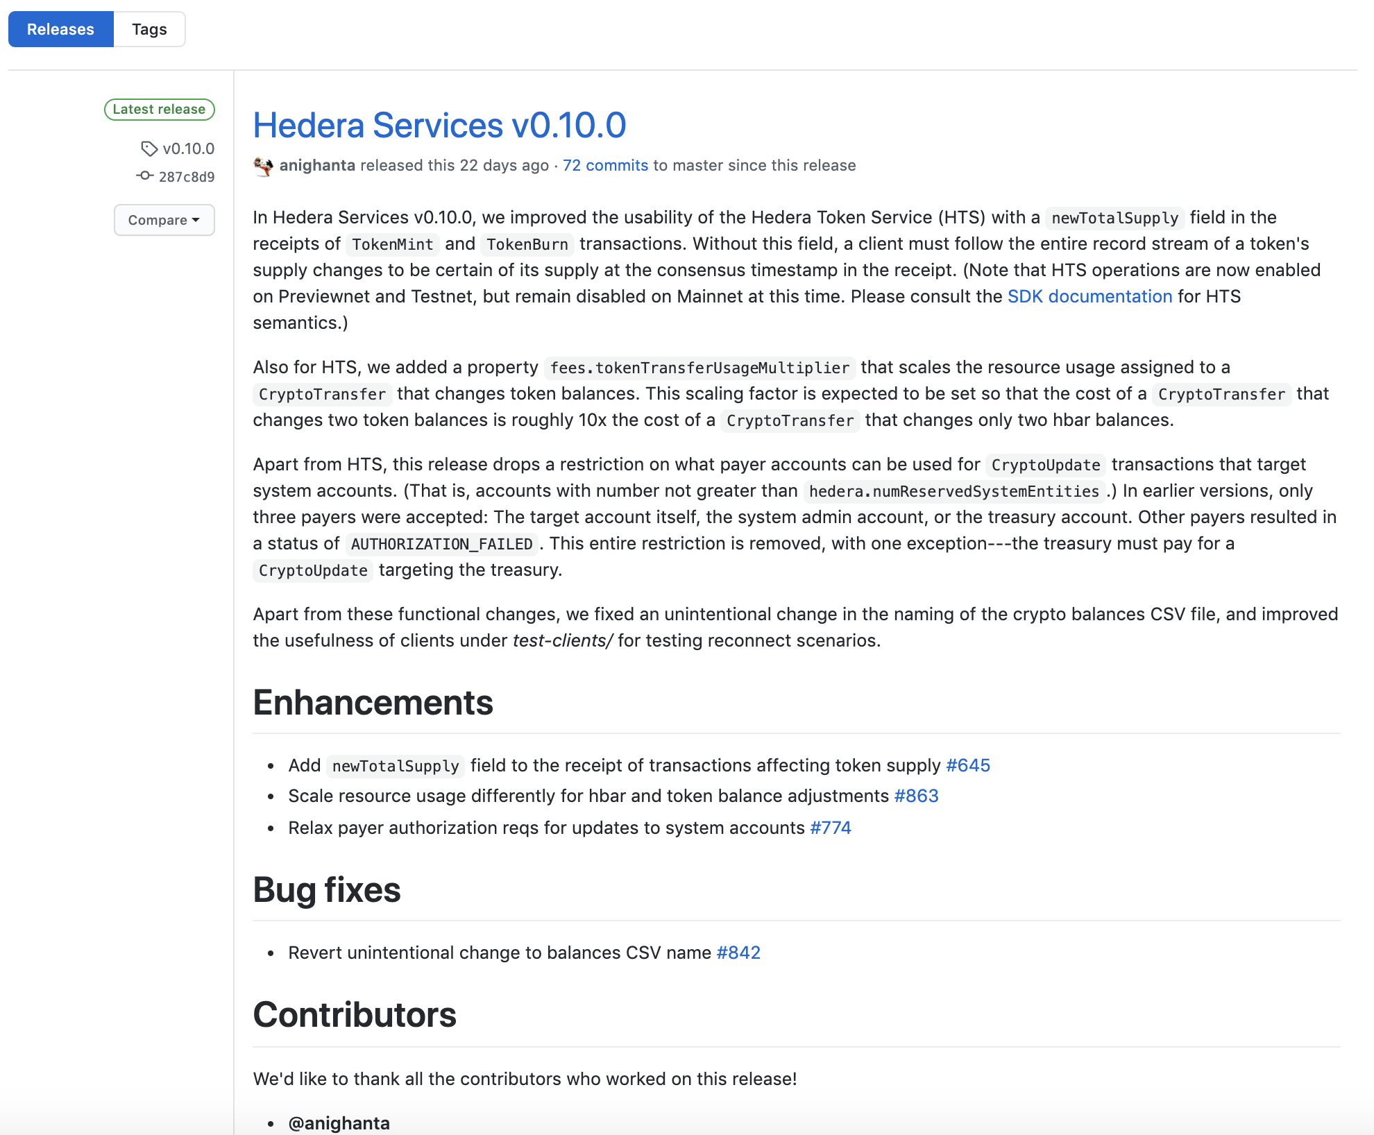The height and width of the screenshot is (1135, 1374).
Task: Click the italic test-clients/ text
Action: [x=563, y=640]
